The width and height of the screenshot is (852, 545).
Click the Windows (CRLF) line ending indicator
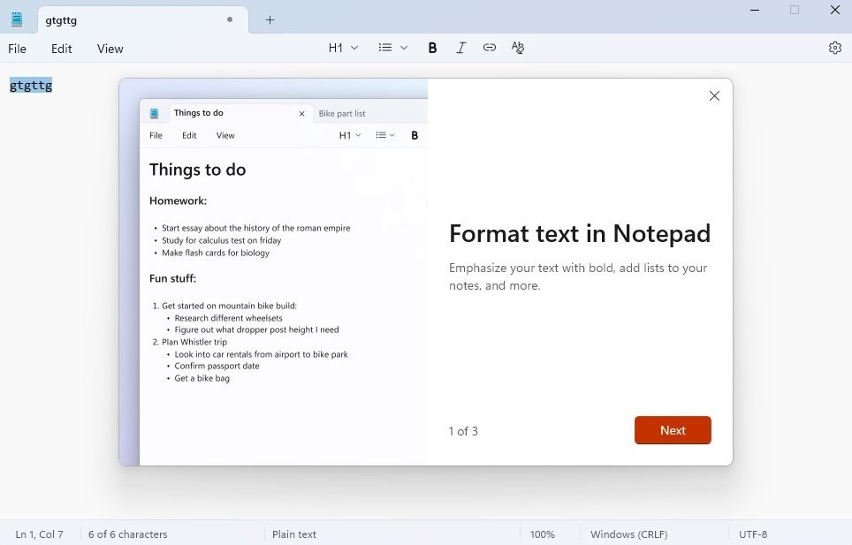[x=629, y=534]
